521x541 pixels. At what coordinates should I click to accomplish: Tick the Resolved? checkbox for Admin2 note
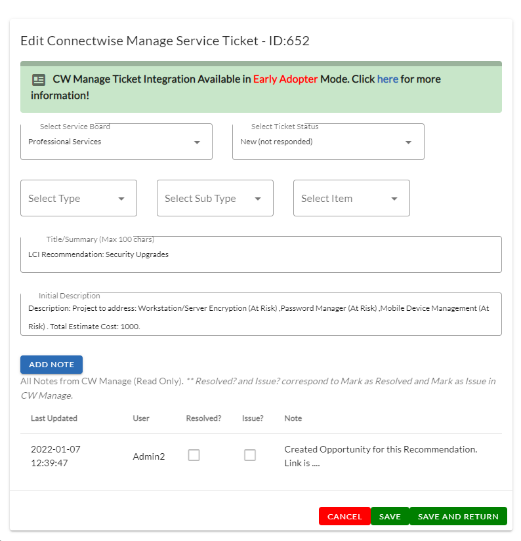194,455
